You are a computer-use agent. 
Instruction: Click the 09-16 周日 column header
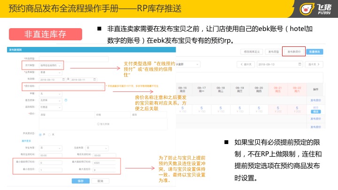[x=182, y=90]
